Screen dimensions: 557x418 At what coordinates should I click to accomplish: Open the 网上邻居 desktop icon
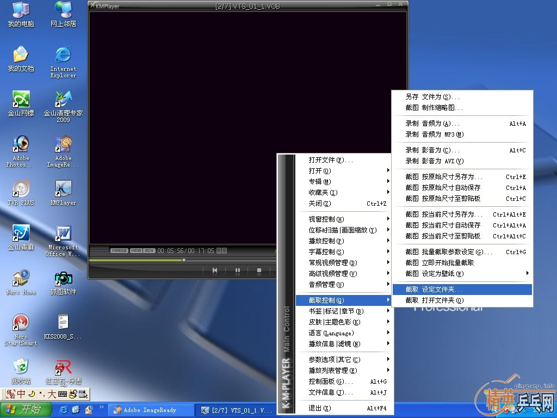[x=63, y=14]
